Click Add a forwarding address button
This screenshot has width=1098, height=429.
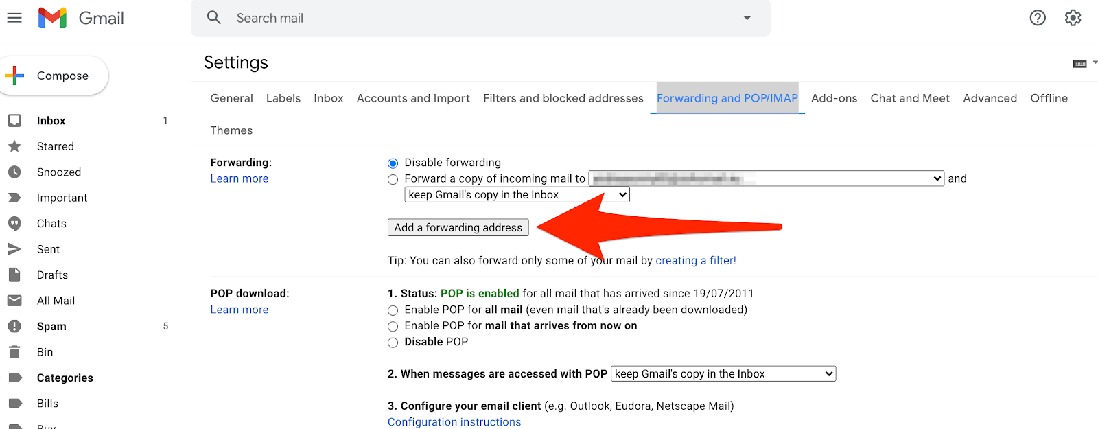pos(458,227)
